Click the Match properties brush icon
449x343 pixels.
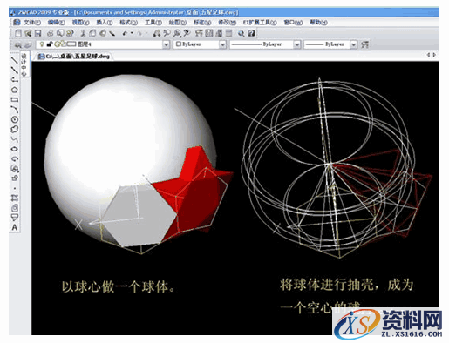click(x=112, y=33)
